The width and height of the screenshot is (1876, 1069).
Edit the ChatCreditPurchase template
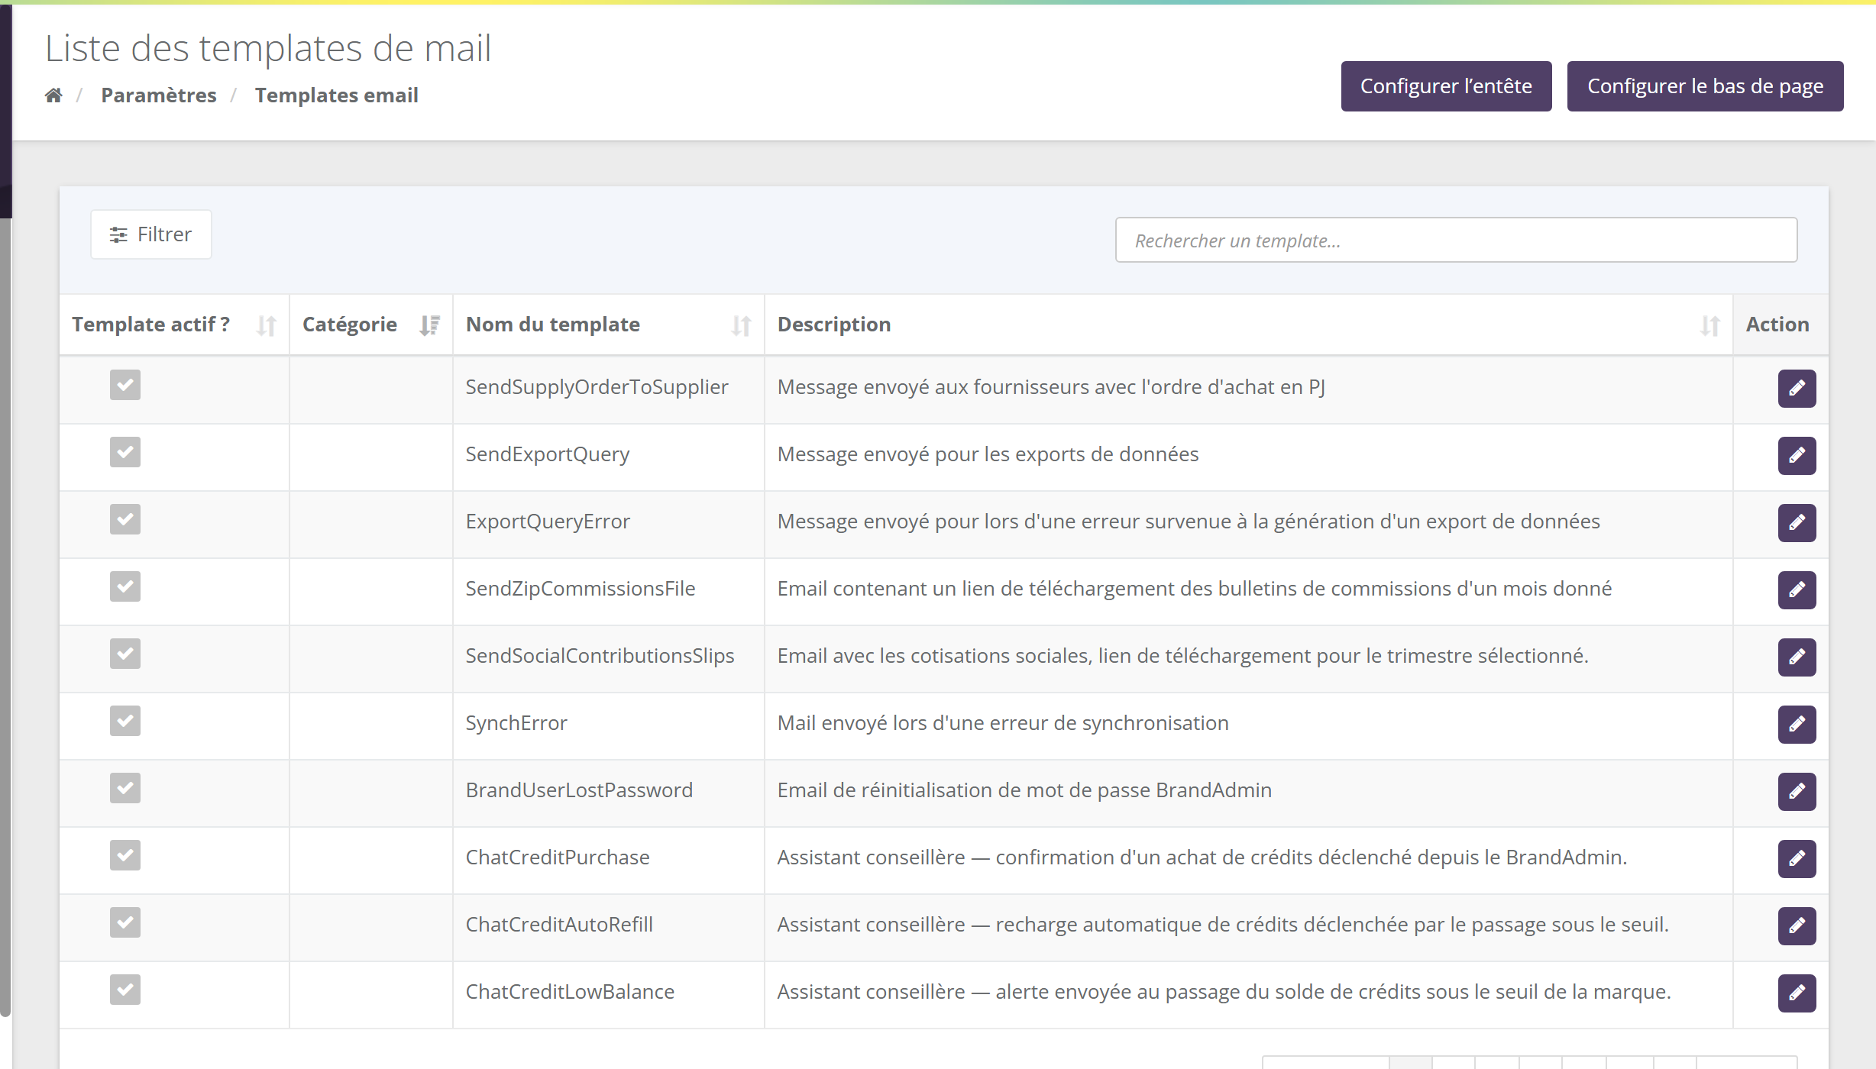point(1797,859)
